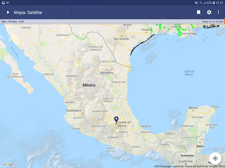Tap the battery icon in status bar
This screenshot has height=168, width=225.
pyautogui.click(x=214, y=3)
